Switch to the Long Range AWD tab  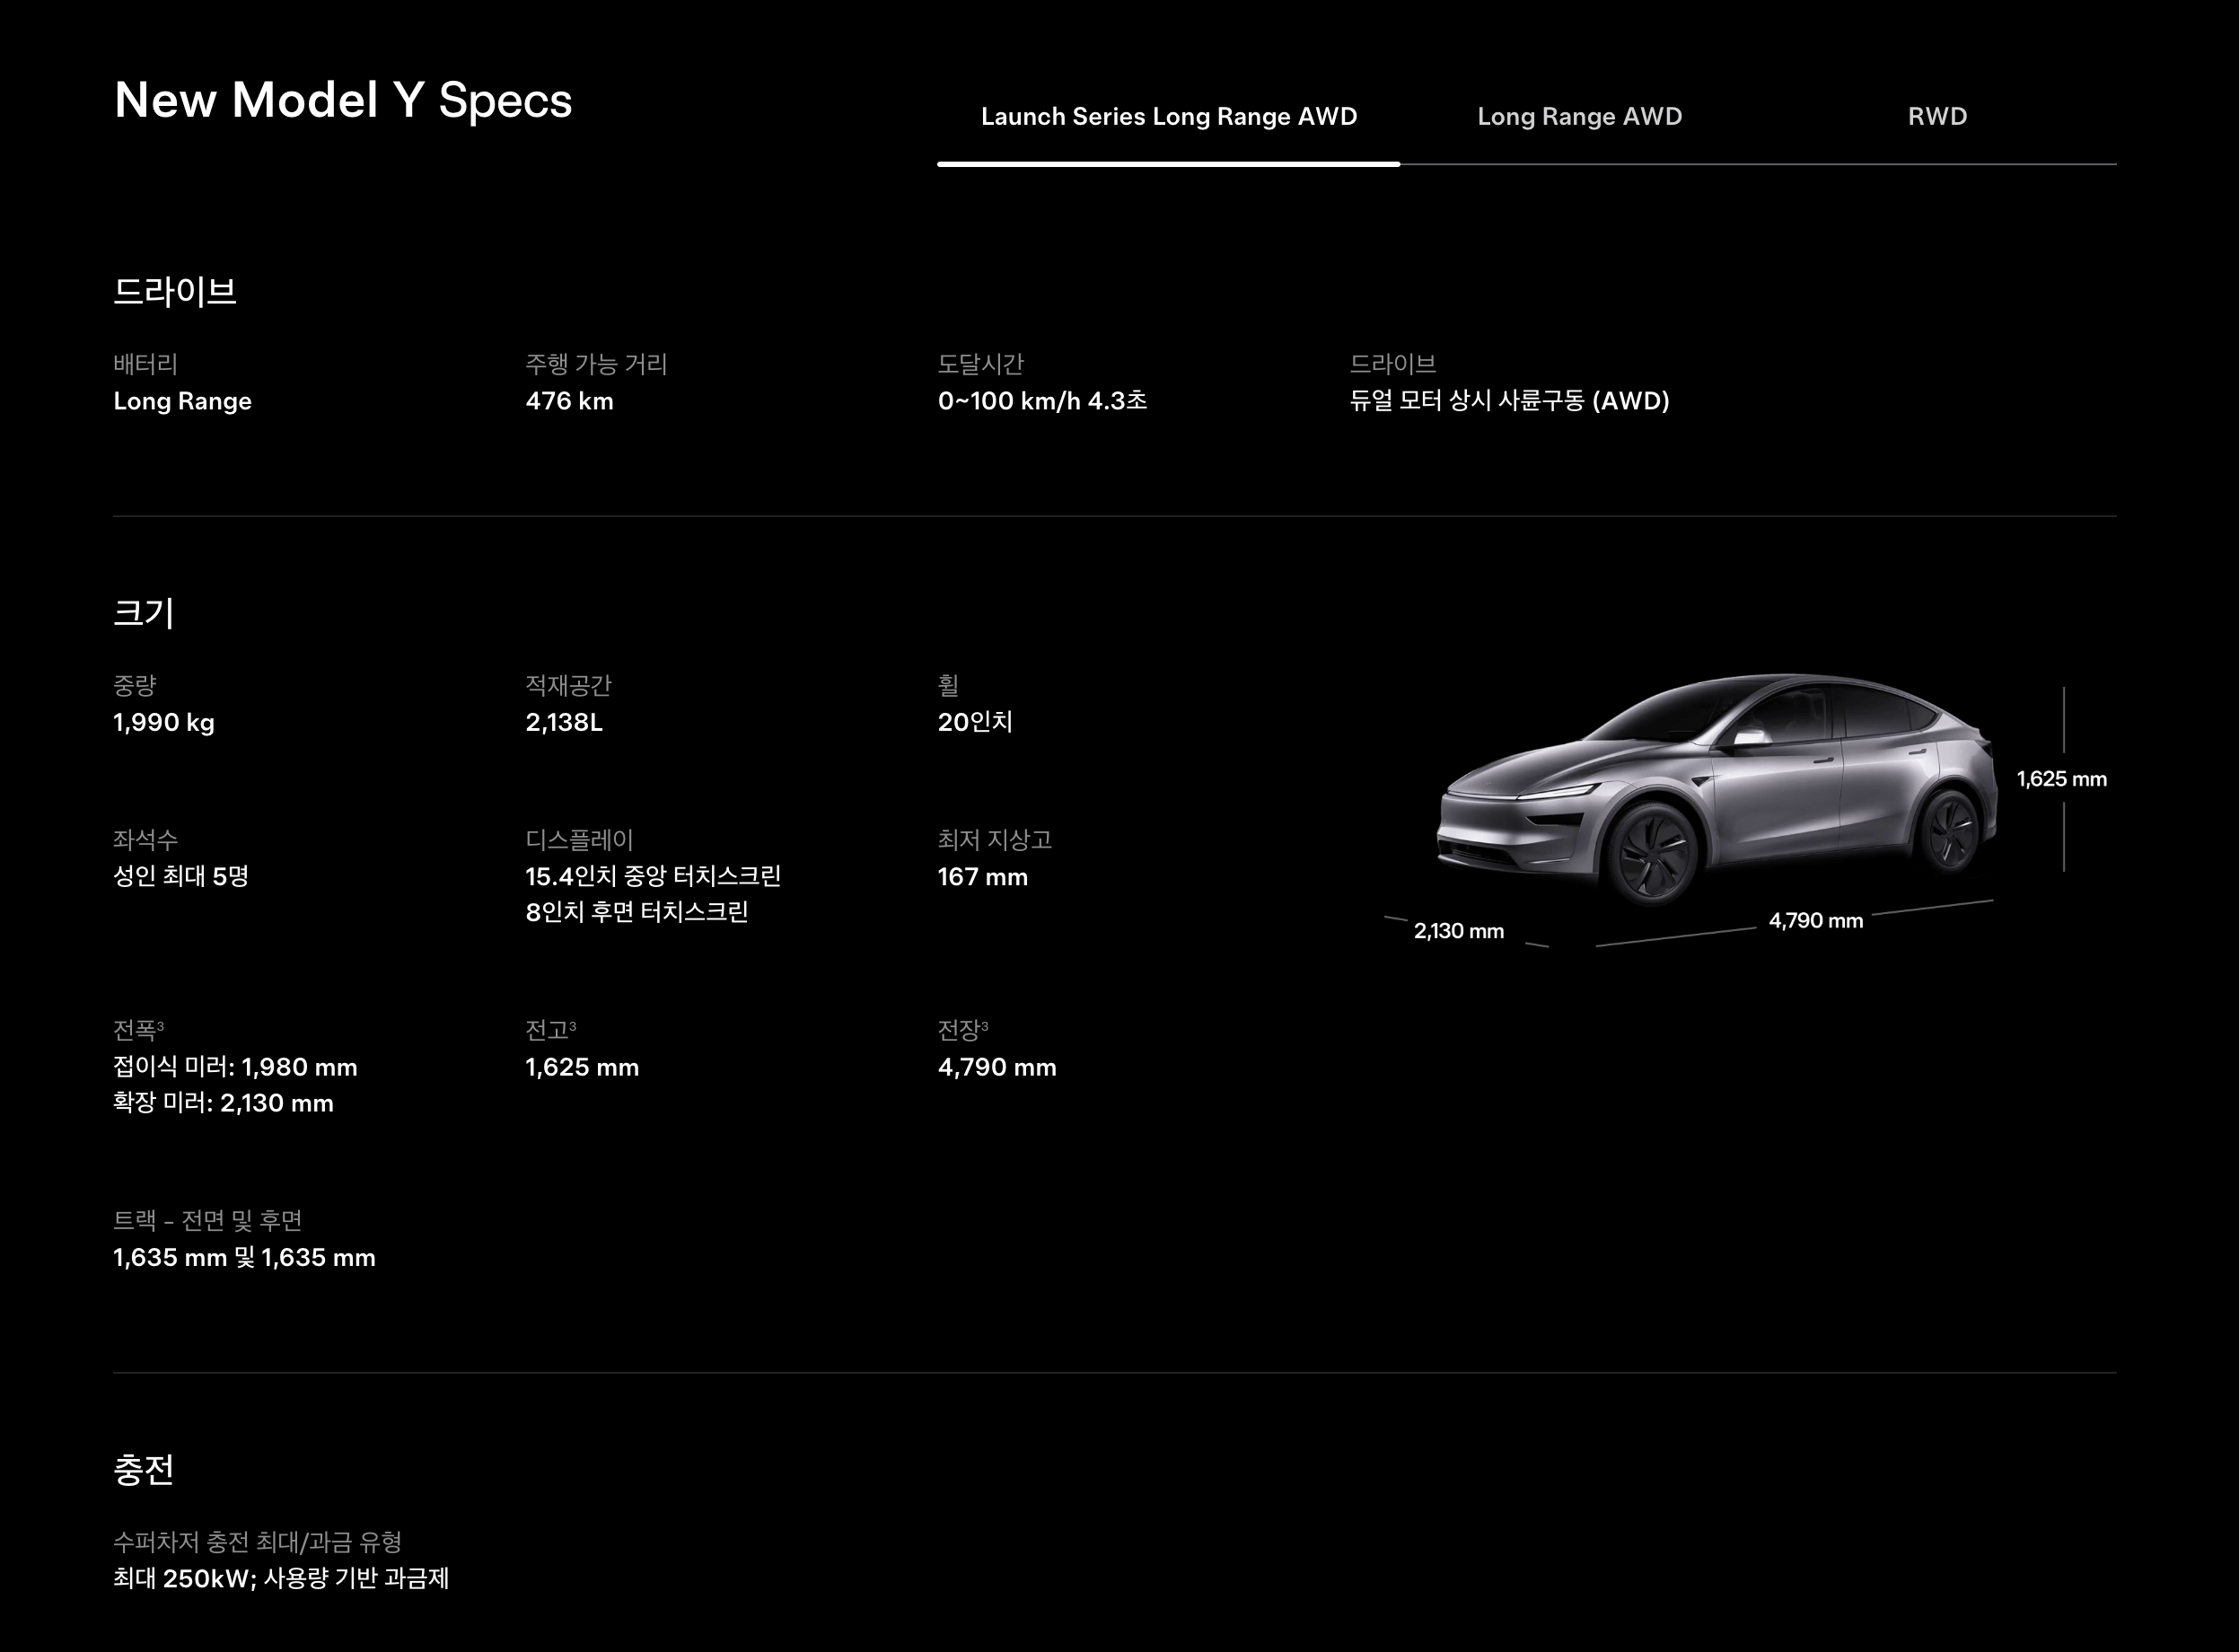[x=1579, y=117]
